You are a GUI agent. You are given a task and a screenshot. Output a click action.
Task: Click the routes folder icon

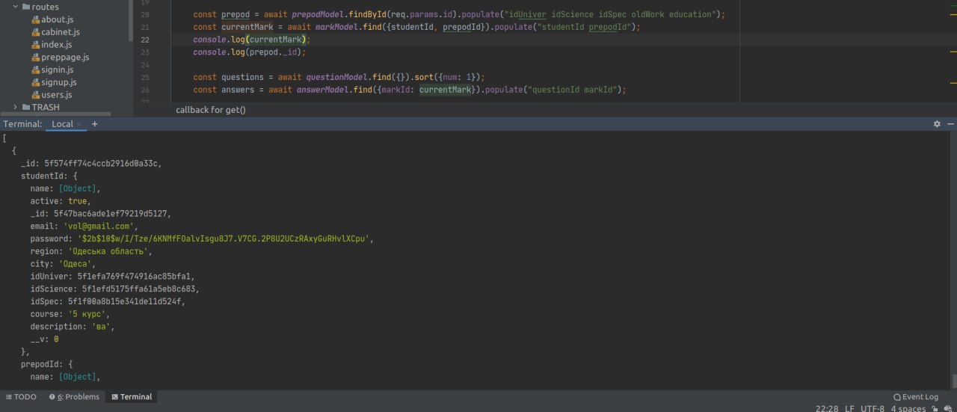(x=26, y=7)
